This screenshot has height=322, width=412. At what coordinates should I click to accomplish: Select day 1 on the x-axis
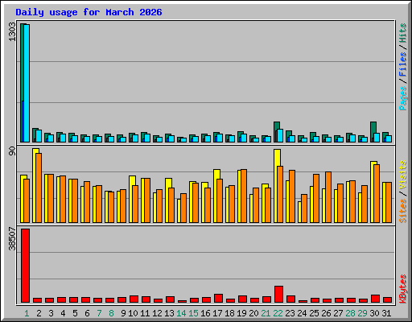[27, 313]
